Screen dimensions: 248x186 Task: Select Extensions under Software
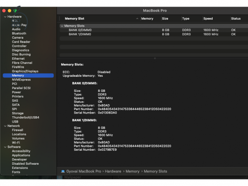[x=20, y=168]
